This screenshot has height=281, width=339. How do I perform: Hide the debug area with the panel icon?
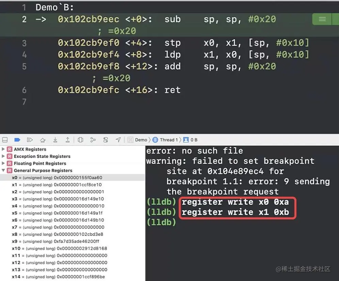coord(5,140)
